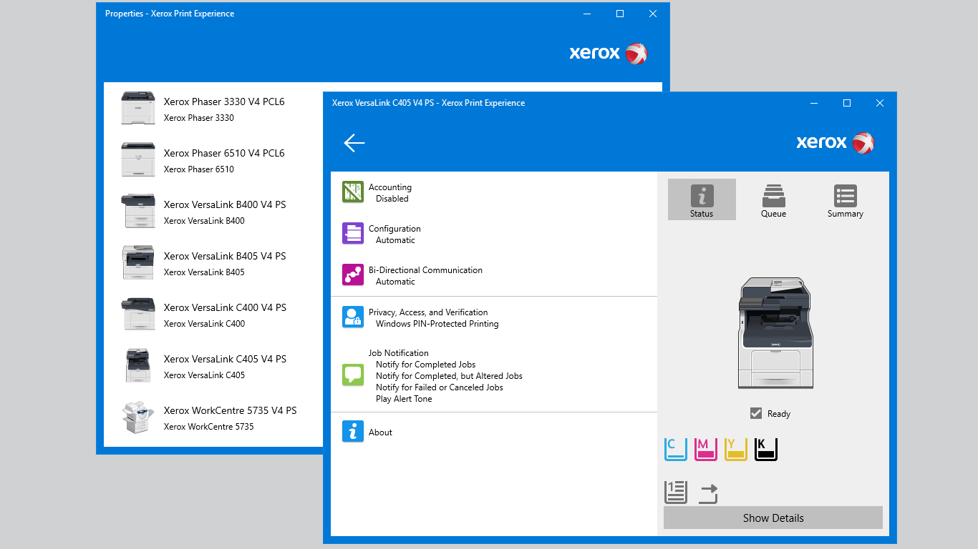
Task: Switch to the Summary tab
Action: (x=845, y=199)
